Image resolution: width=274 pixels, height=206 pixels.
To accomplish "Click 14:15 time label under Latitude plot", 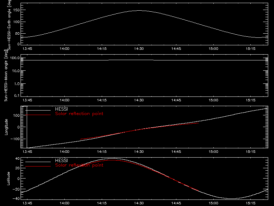I will [102, 203].
